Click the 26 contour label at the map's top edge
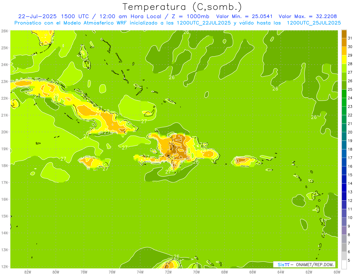 186,32
